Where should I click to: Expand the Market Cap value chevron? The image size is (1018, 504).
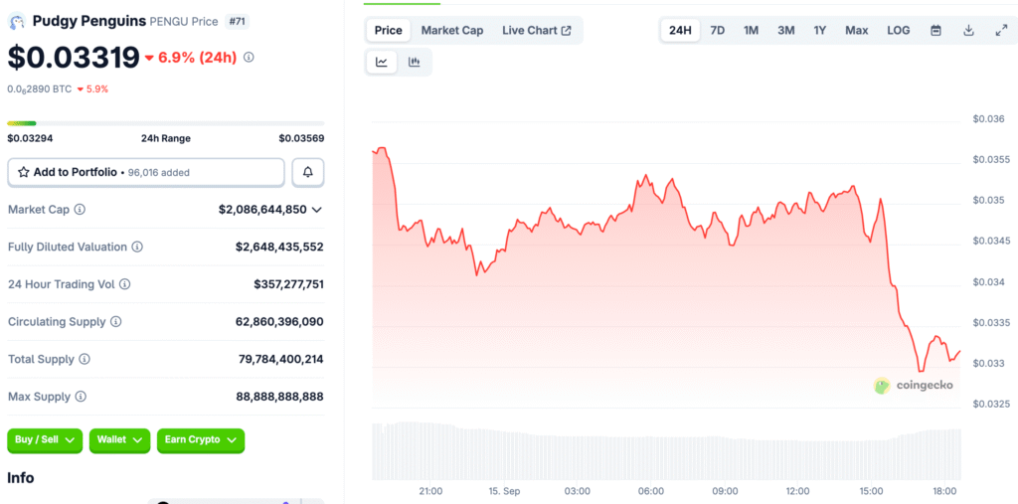(x=317, y=210)
